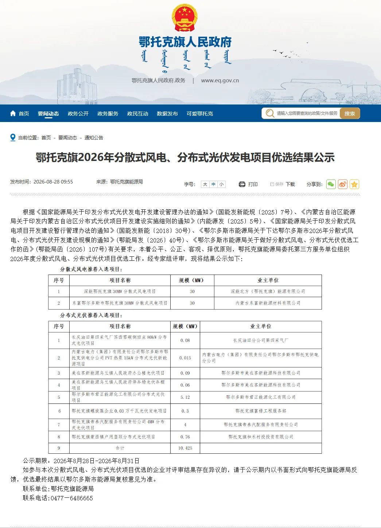
Task: Click the 公示期限 date line
Action: point(81,461)
